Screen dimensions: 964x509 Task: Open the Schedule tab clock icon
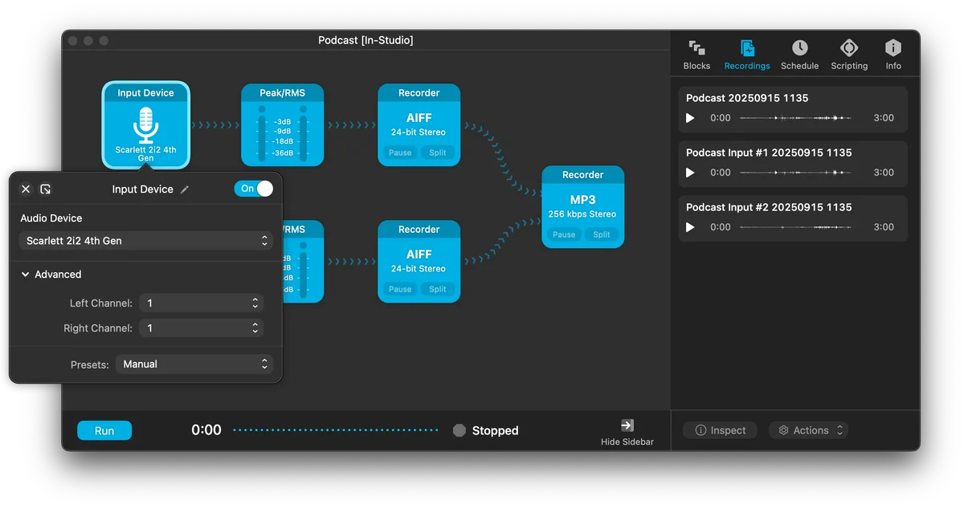799,48
